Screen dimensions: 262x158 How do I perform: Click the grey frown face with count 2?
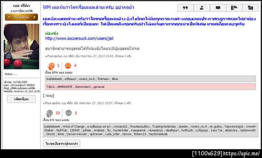69,113
